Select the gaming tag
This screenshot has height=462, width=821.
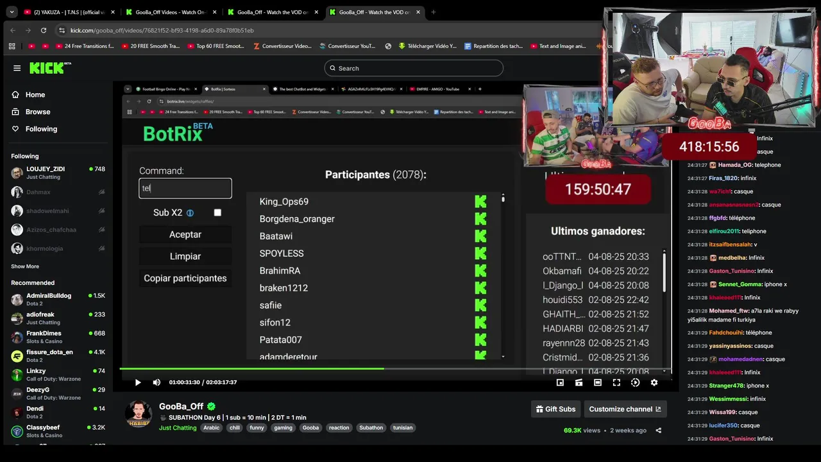[x=283, y=428]
